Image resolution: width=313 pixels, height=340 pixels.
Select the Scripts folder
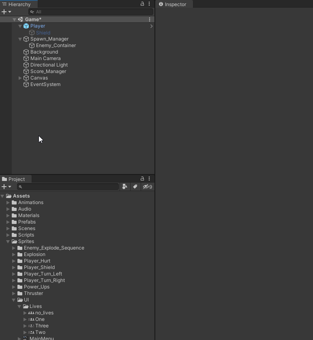click(x=26, y=235)
